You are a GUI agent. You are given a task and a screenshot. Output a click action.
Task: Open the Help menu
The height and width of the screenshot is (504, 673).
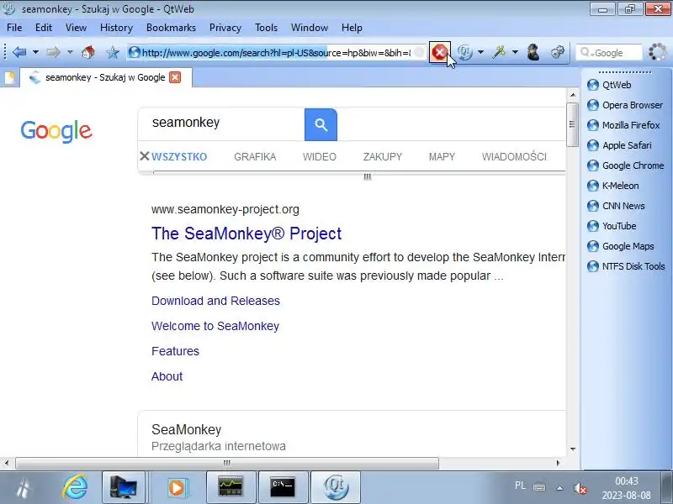point(352,28)
